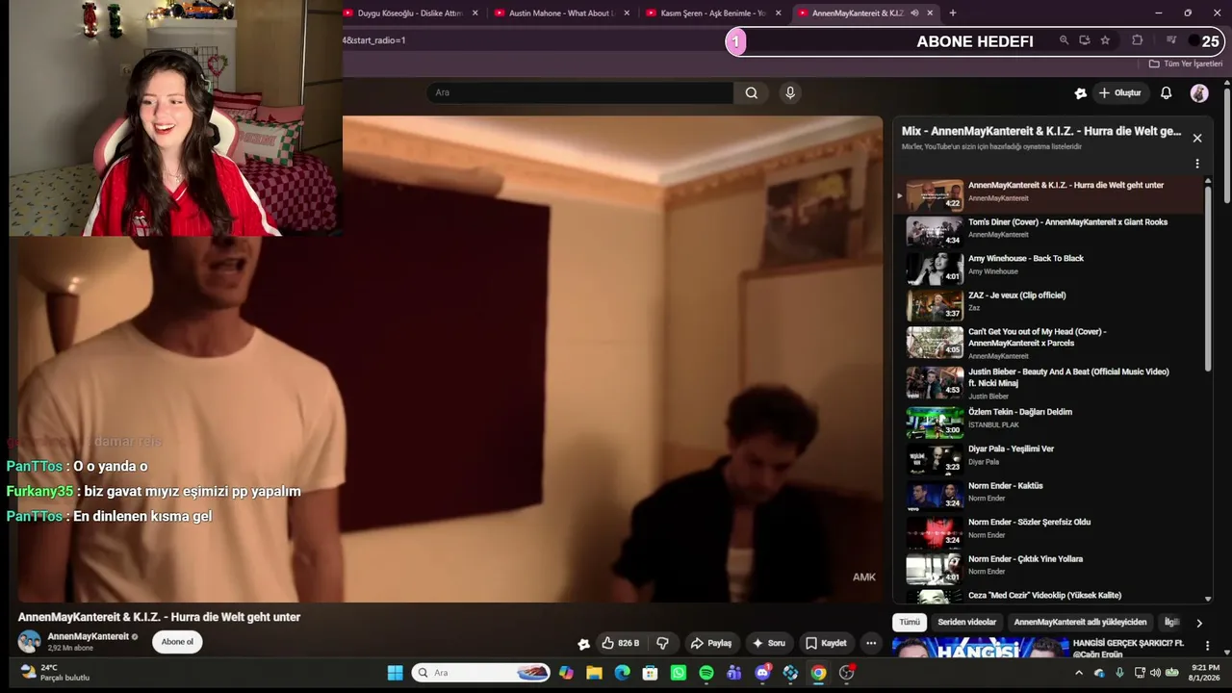1232x693 pixels.
Task: Open File Explorer from the taskbar
Action: pos(594,673)
